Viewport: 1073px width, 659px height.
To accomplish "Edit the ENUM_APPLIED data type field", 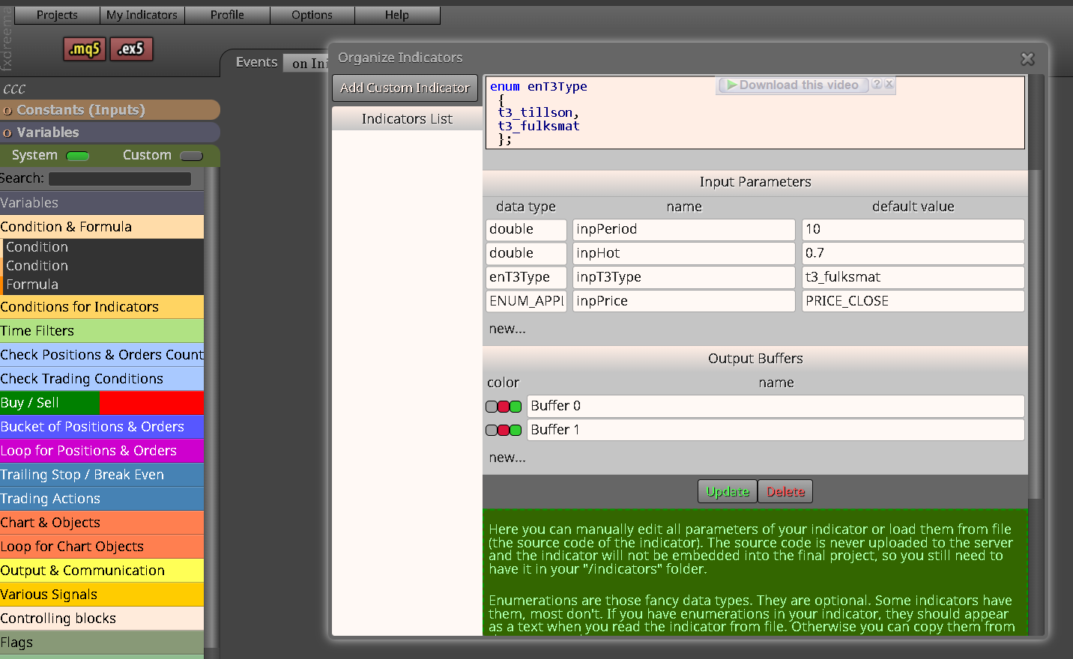I will [526, 301].
